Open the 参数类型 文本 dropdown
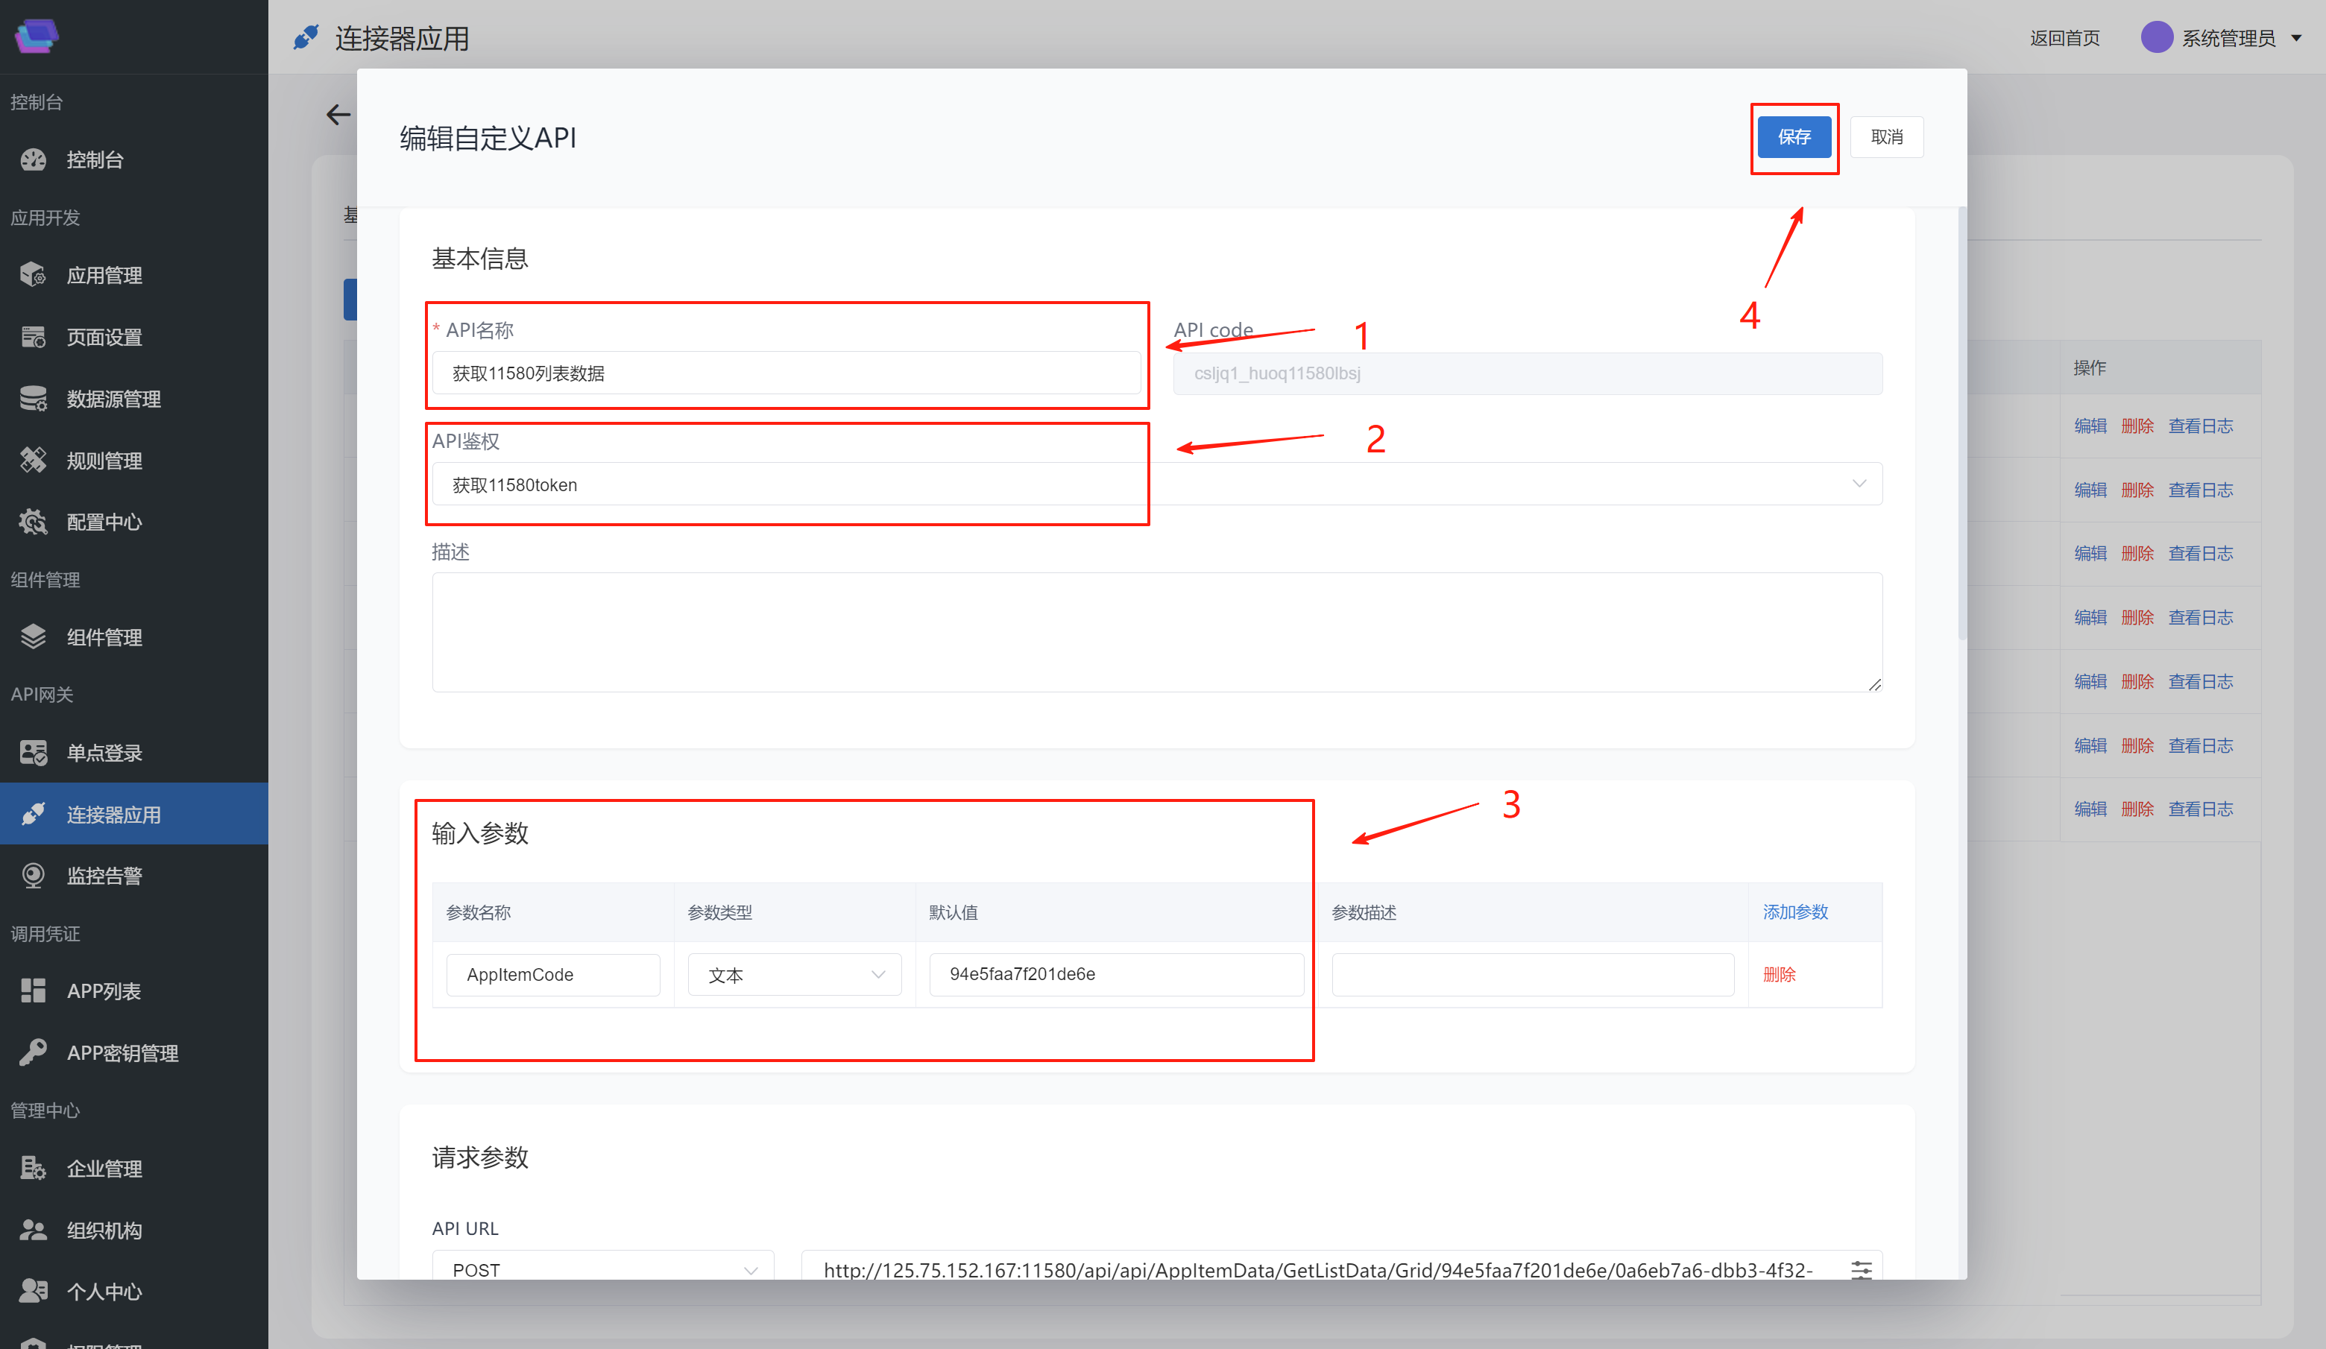The height and width of the screenshot is (1349, 2326). pyautogui.click(x=794, y=976)
